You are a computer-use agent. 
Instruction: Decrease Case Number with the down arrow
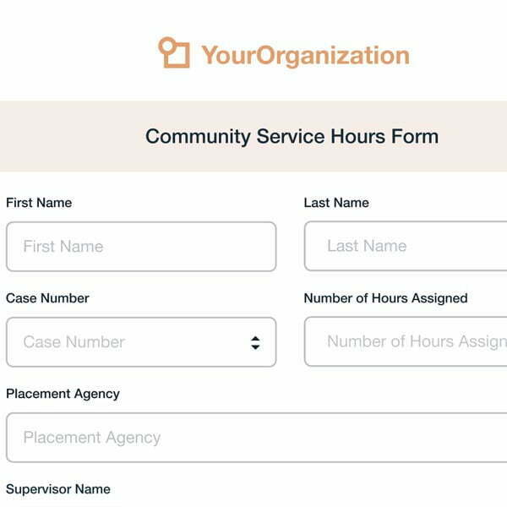point(255,346)
